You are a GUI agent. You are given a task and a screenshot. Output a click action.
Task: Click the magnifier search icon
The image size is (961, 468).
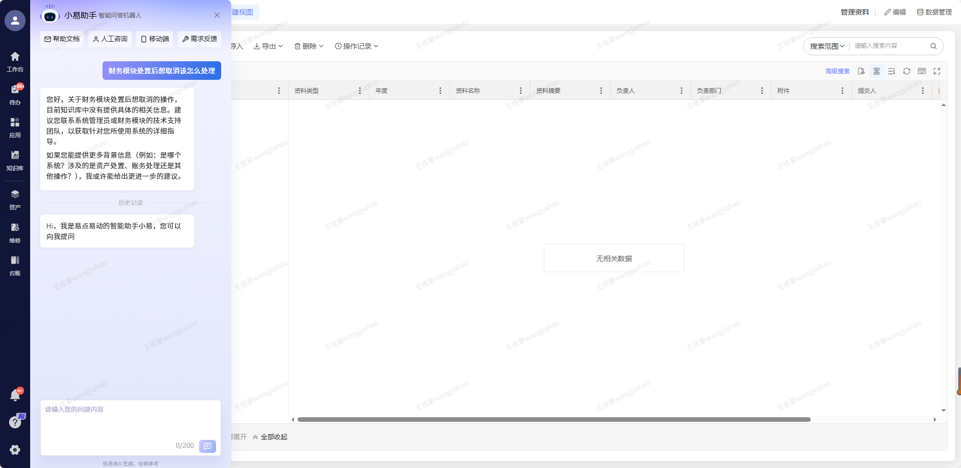click(x=933, y=46)
